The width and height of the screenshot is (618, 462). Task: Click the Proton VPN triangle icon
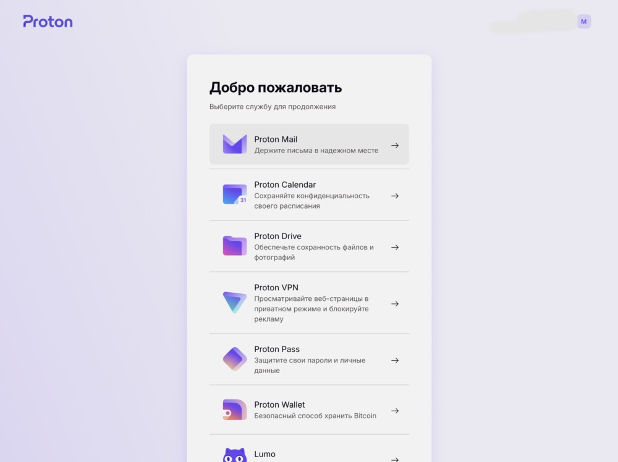(x=235, y=303)
